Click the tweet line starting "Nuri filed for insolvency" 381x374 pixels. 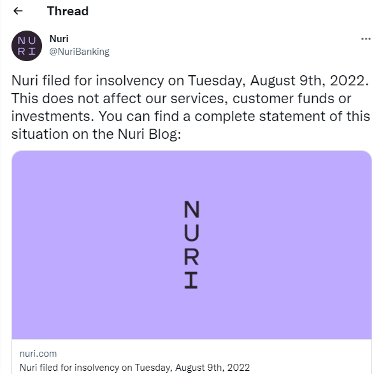190,81
